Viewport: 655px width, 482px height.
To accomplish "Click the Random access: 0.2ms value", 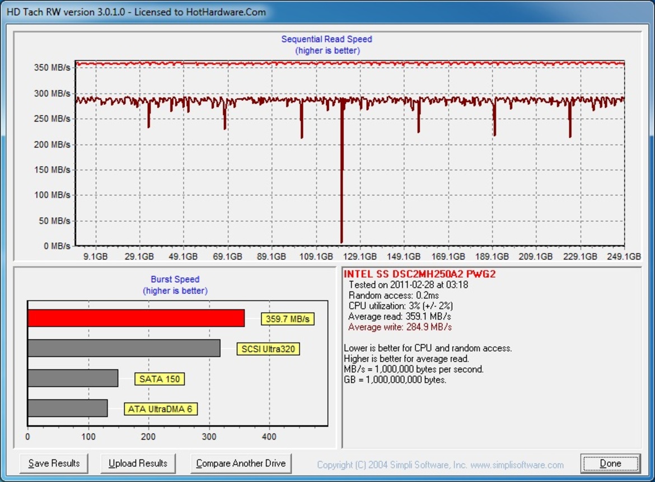I will coord(394,295).
